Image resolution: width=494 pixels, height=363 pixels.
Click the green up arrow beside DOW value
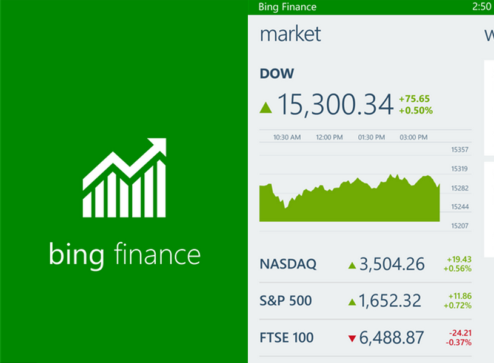point(265,108)
